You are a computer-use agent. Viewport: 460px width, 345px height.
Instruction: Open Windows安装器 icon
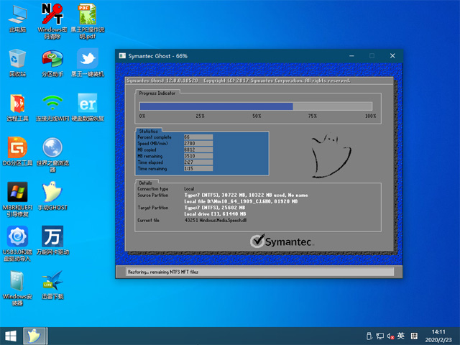pos(17,289)
